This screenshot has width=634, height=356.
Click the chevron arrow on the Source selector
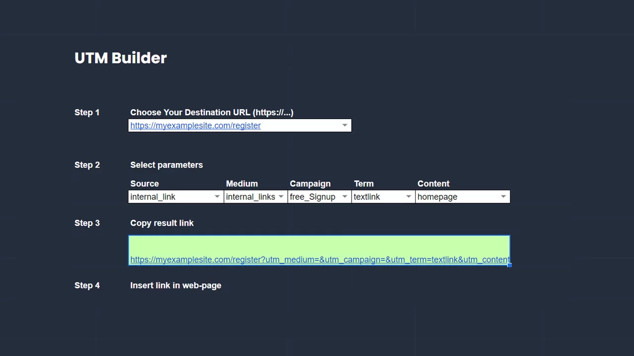click(216, 197)
